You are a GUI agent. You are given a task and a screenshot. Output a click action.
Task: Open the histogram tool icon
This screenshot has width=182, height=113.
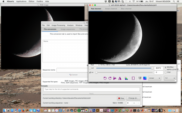coord(126,78)
